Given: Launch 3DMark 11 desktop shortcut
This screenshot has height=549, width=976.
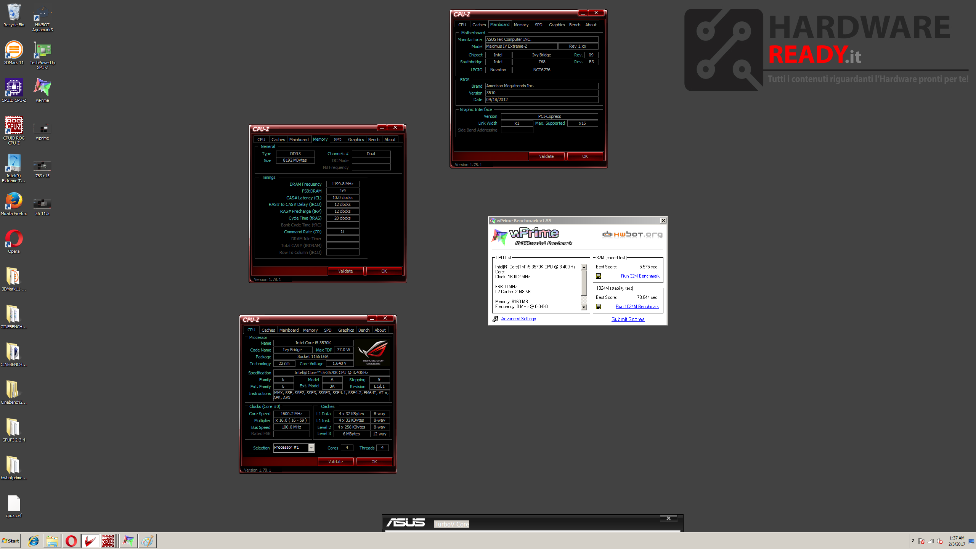Looking at the screenshot, I should pos(14,53).
